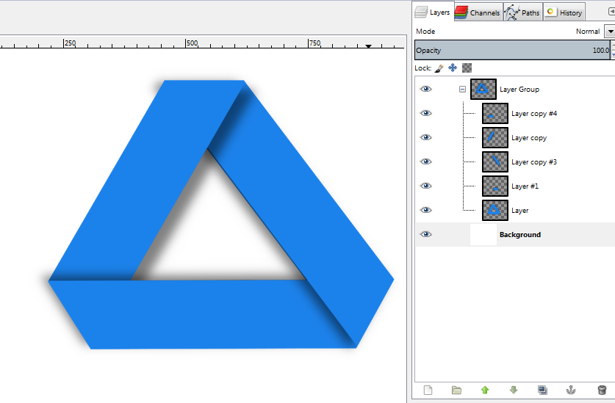This screenshot has width=615, height=403.
Task: Toggle Lock pixels brush icon
Action: [439, 68]
